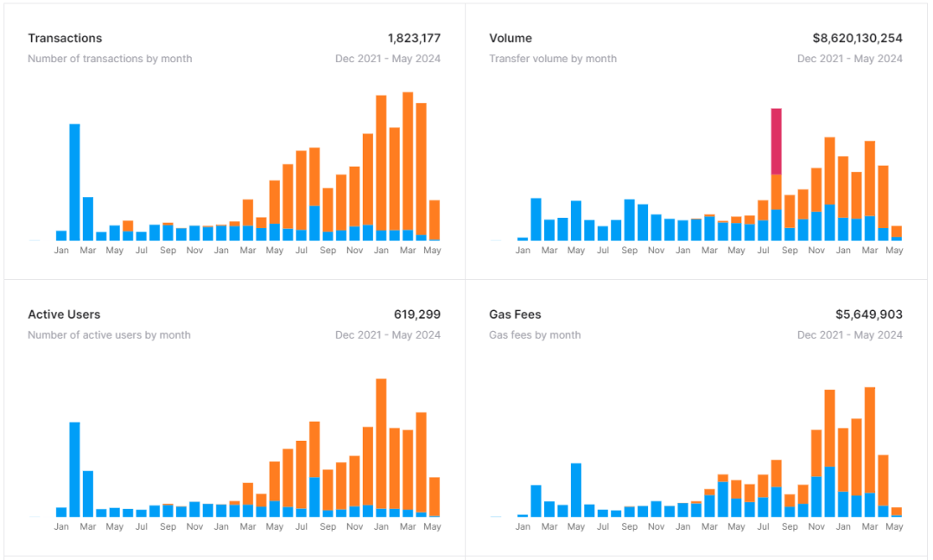
Task: Click the tallest orange bar in Transactions chart
Action: [x=408, y=160]
